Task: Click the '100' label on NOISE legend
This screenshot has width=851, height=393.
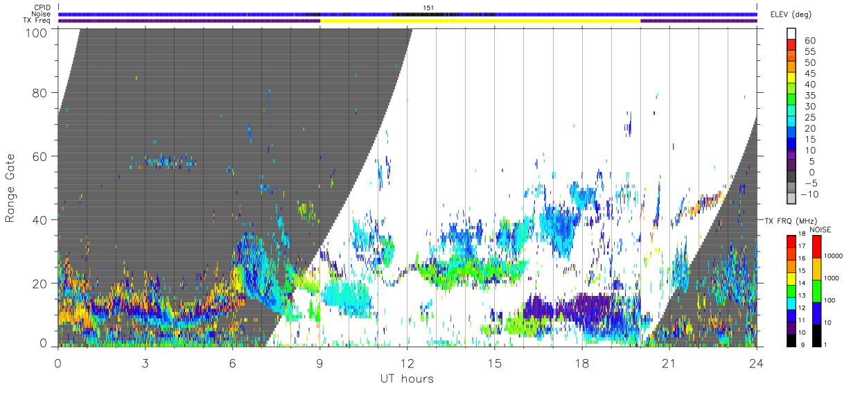Action: (x=830, y=301)
